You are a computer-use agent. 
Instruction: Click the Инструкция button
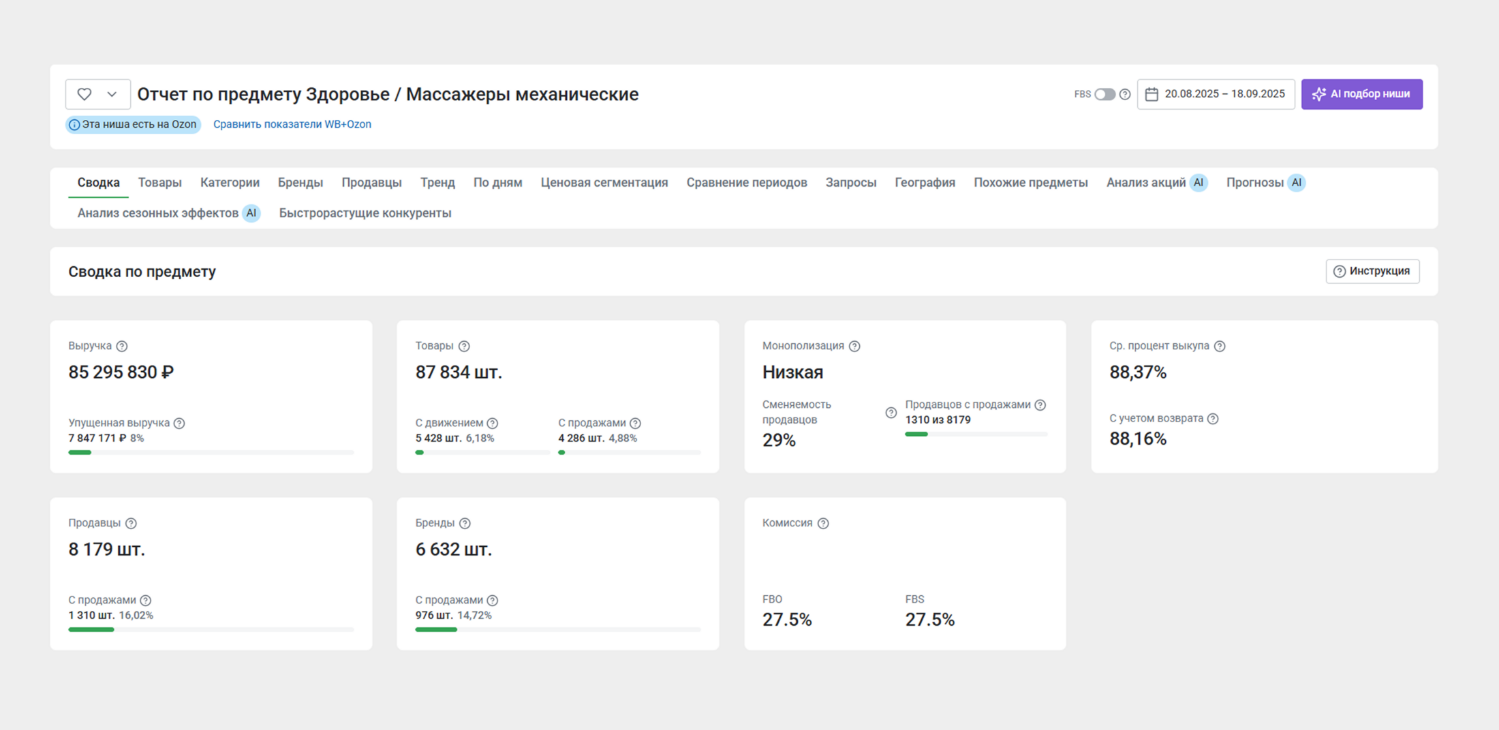pyautogui.click(x=1372, y=271)
